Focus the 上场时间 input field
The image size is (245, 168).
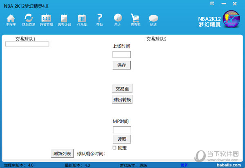(122, 55)
